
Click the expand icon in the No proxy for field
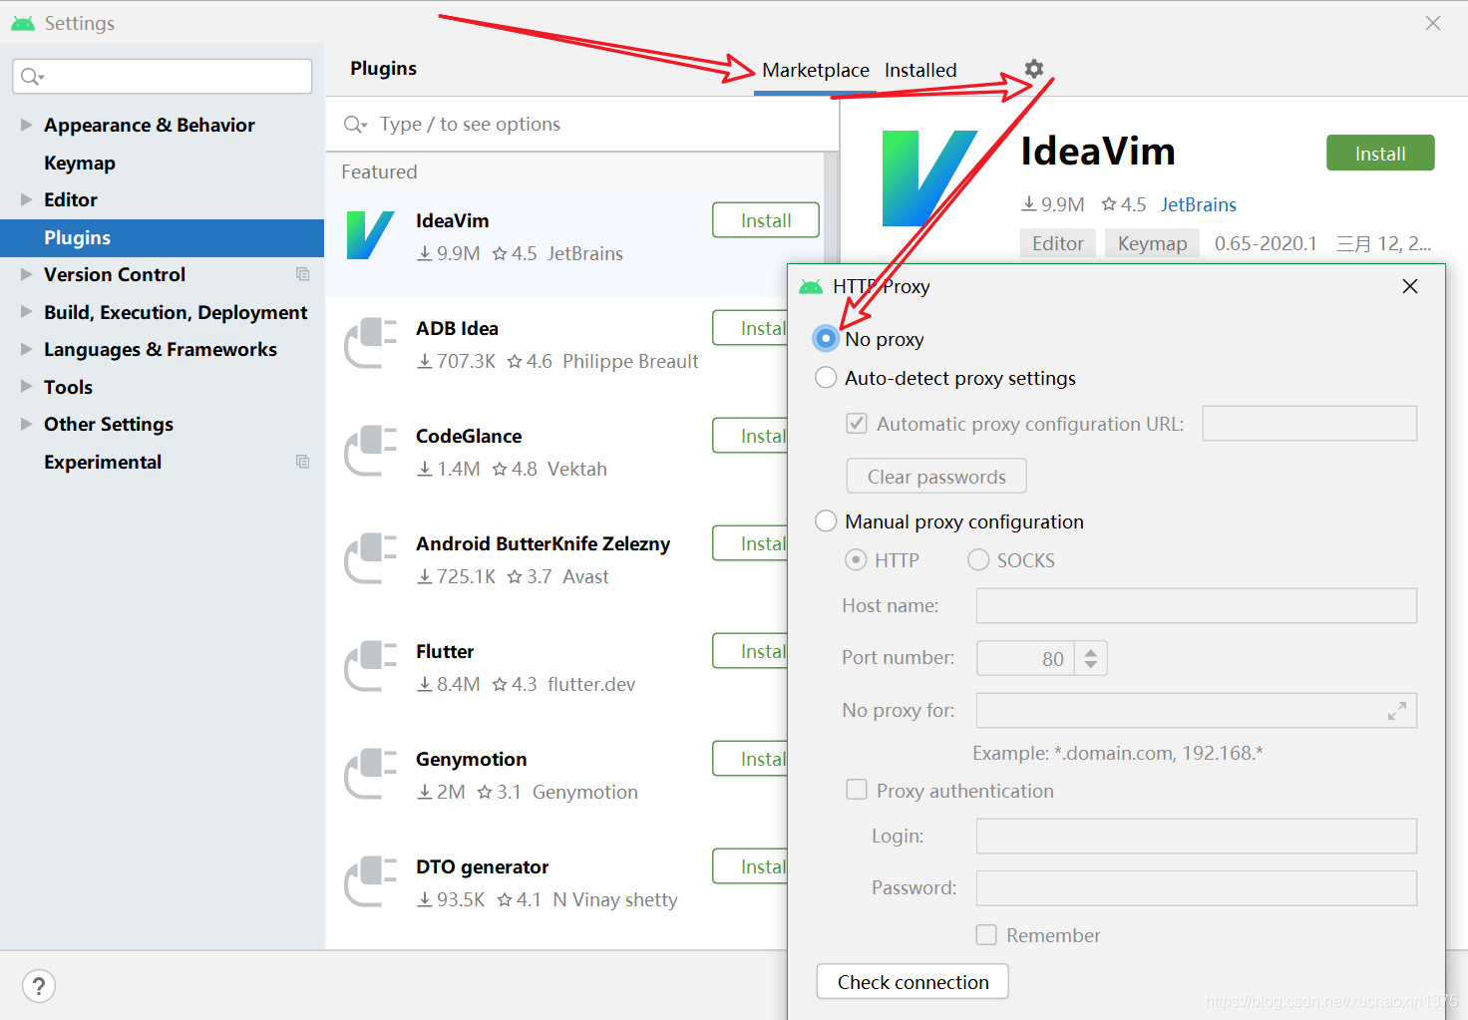[1397, 711]
